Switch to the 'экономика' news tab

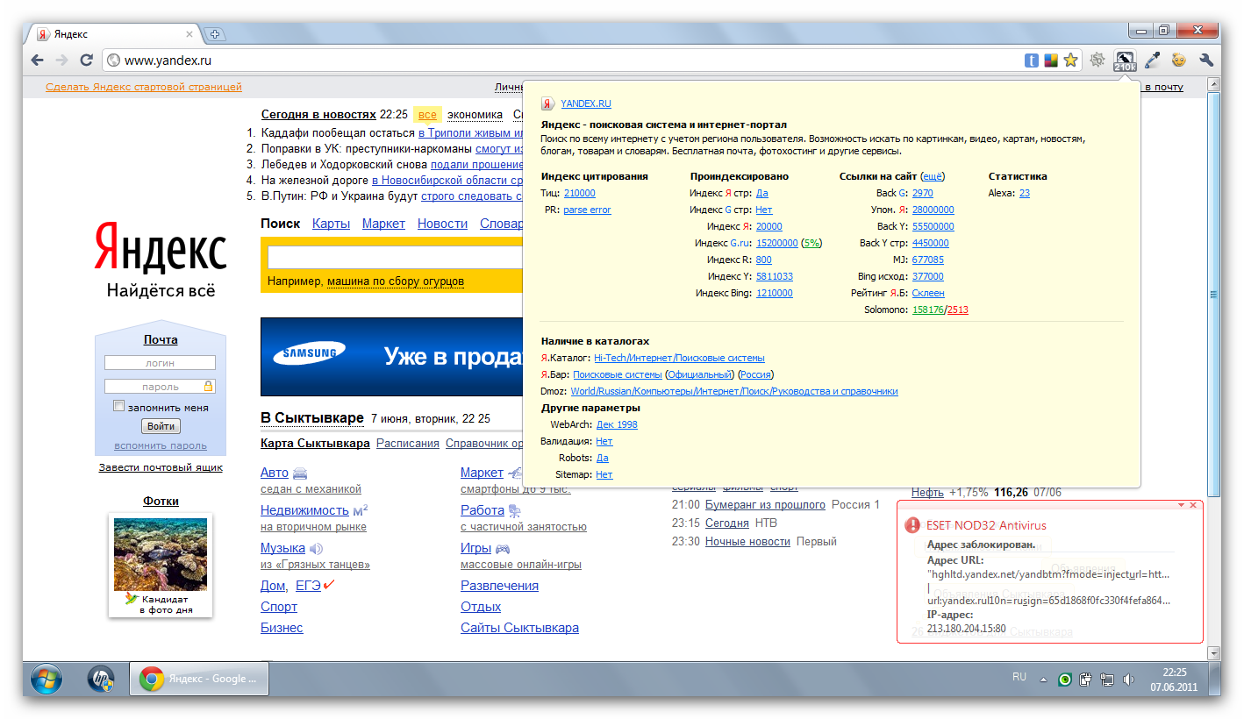click(x=475, y=115)
